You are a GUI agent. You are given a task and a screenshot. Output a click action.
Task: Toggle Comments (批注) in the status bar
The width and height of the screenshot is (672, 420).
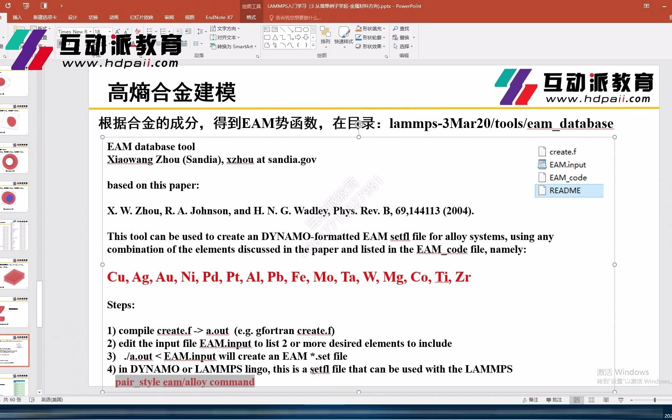[x=554, y=399]
